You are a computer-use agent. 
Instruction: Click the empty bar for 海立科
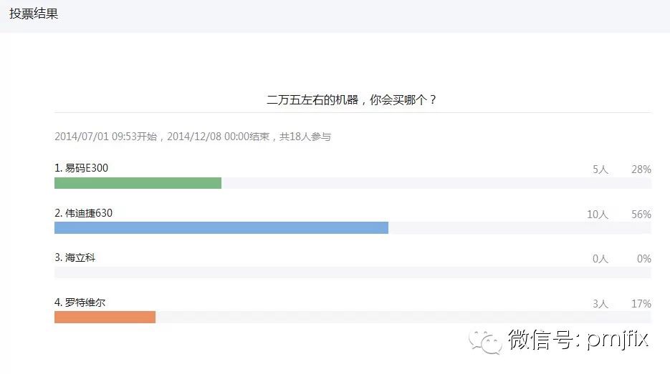[x=353, y=272]
